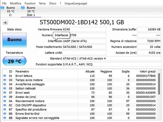Select the Settori riallocati parameter
This screenshot has height=122, width=163.
[x=25, y=88]
